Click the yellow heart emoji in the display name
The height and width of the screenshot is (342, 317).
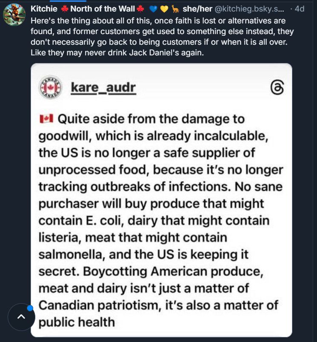pos(164,9)
